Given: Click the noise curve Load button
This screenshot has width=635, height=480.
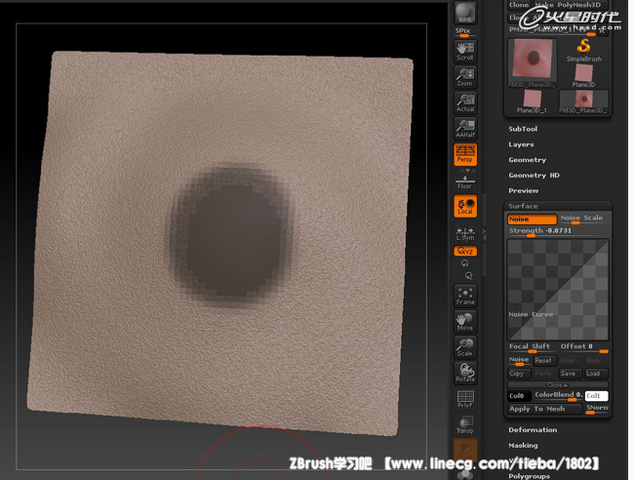Looking at the screenshot, I should click(x=596, y=374).
